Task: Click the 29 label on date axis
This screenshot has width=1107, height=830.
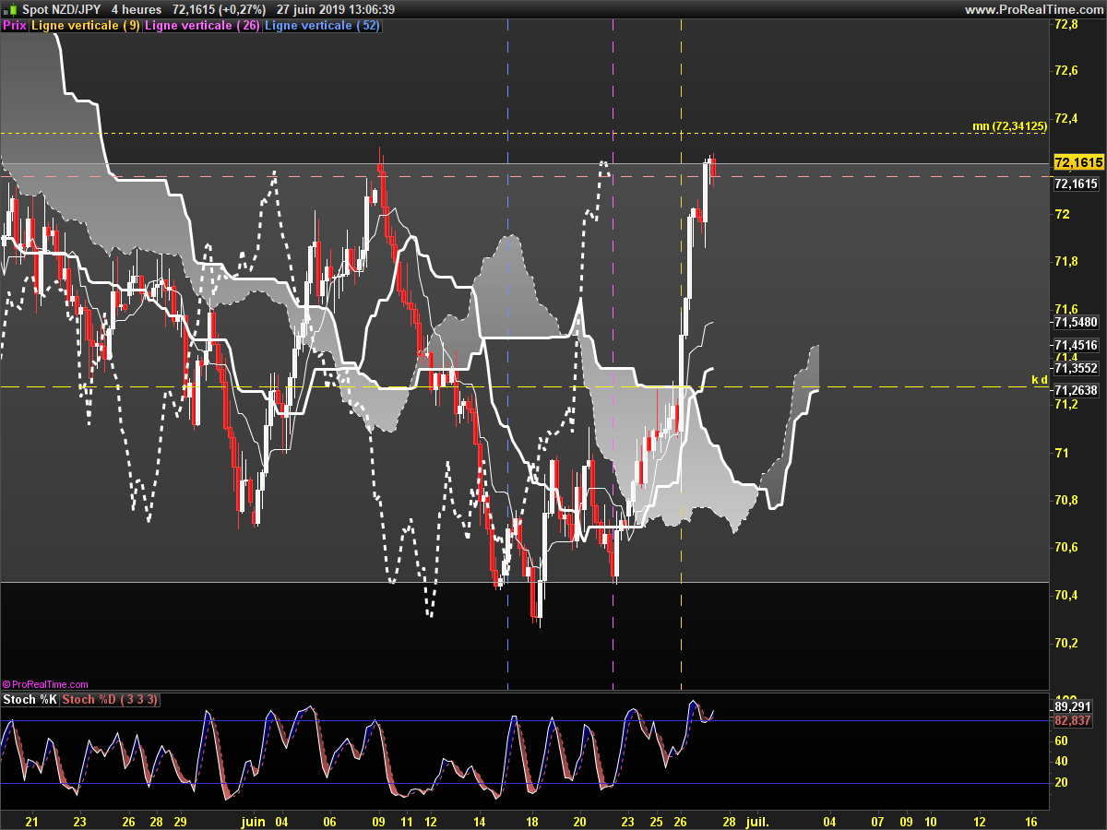Action: tap(181, 821)
